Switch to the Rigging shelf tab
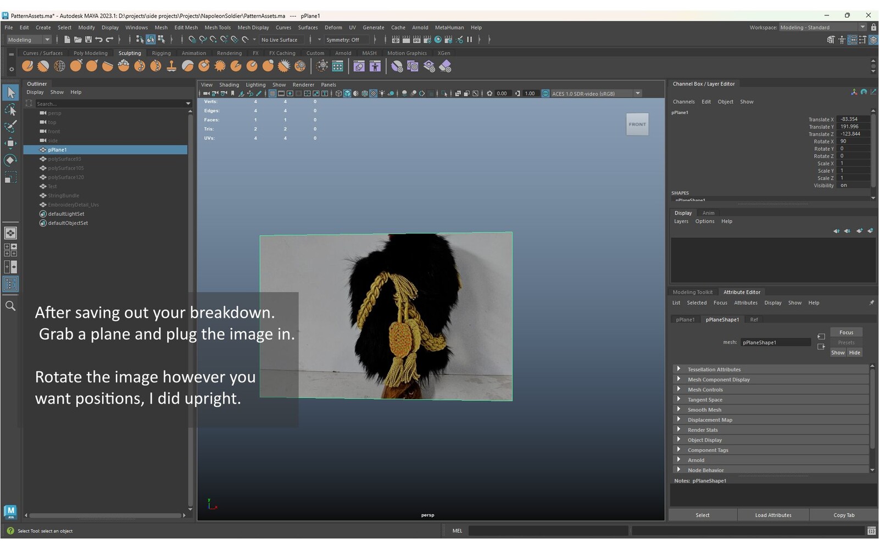Viewport: 879px width, 549px height. tap(161, 53)
